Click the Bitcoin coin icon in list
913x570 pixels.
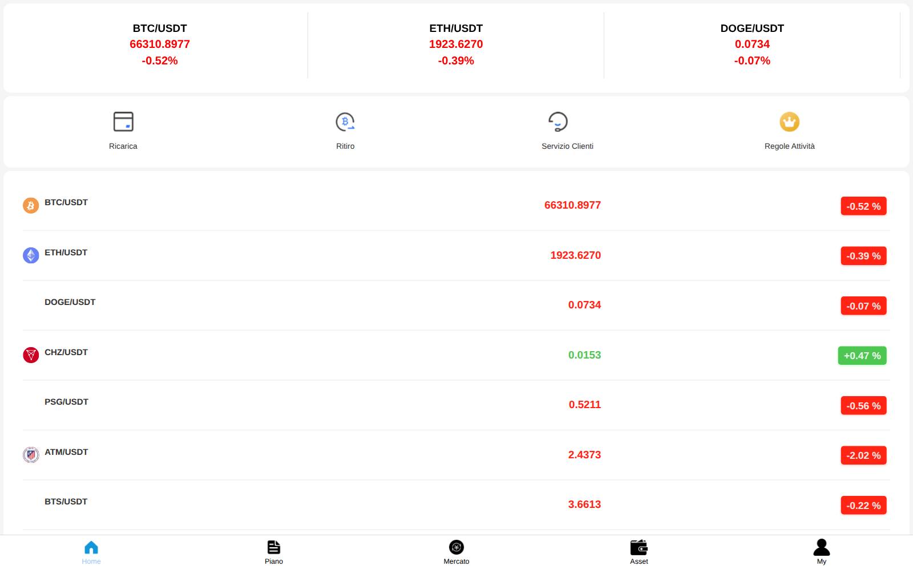click(31, 205)
